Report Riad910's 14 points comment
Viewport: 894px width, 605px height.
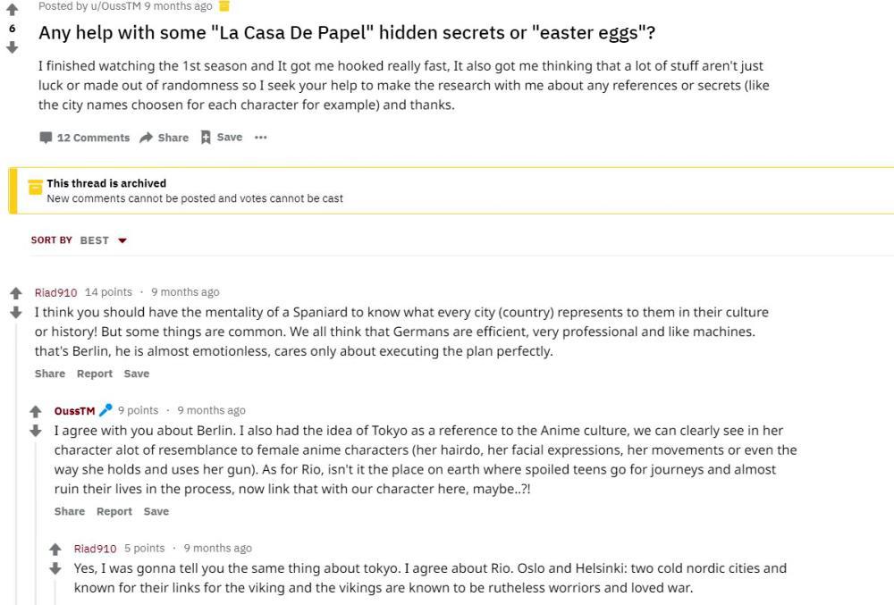(95, 374)
